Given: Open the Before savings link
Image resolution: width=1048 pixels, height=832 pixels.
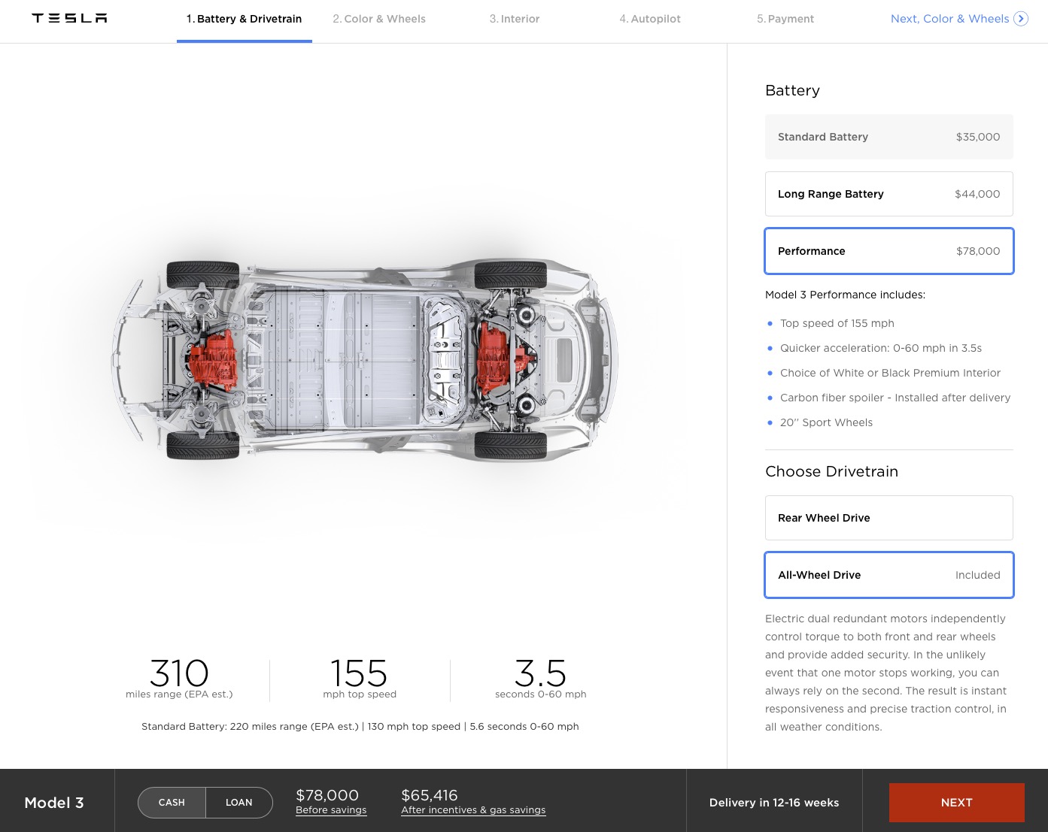Looking at the screenshot, I should click(331, 810).
